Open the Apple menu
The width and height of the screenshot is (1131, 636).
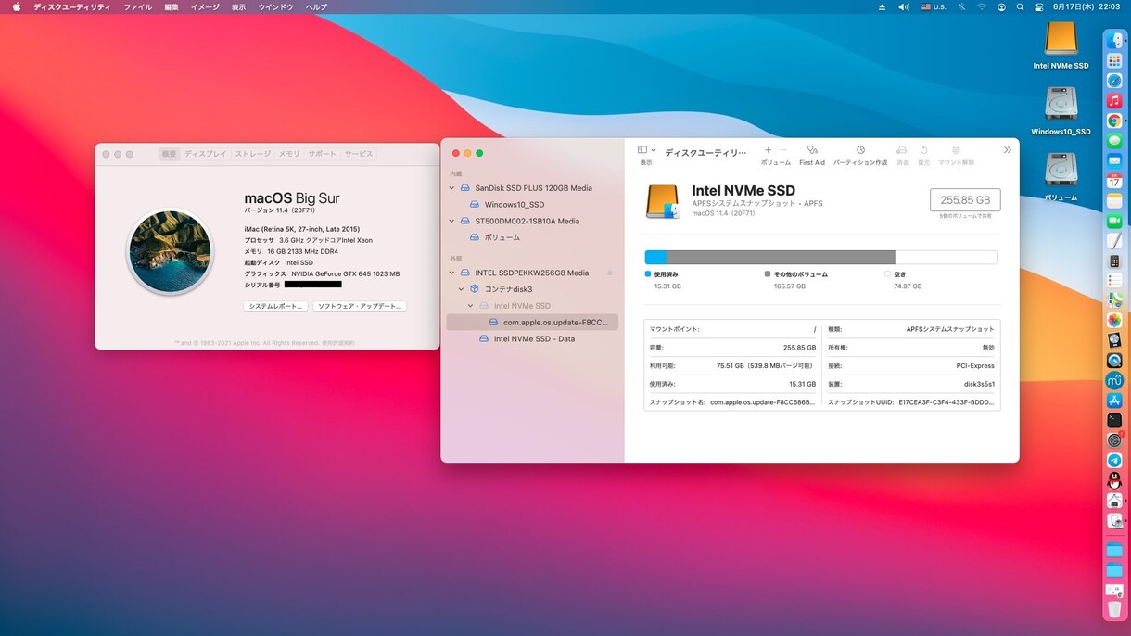tap(16, 6)
